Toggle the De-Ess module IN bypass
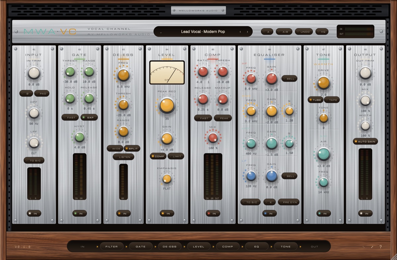The height and width of the screenshot is (260, 397). [123, 214]
